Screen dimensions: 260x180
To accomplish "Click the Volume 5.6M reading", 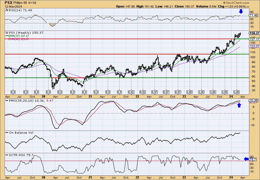I will coord(206,6).
